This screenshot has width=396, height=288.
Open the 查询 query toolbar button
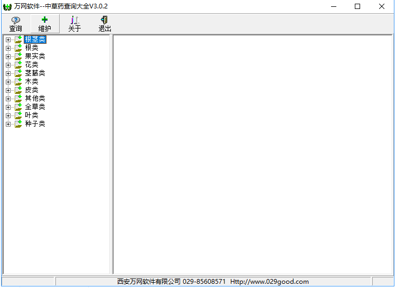16,24
